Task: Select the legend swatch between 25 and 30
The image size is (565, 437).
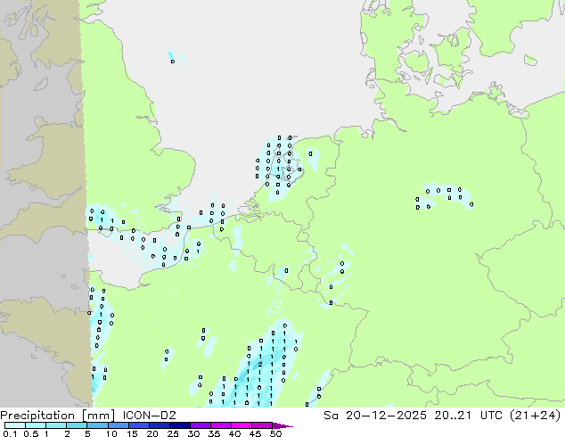Action: pyautogui.click(x=180, y=425)
